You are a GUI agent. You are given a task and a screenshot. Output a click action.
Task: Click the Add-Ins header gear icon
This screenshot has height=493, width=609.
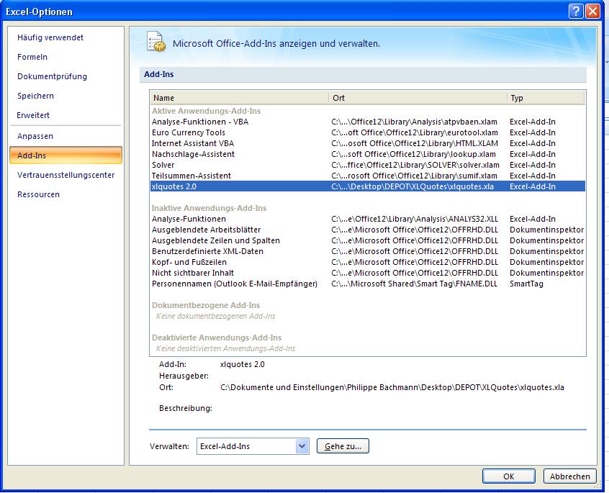(x=155, y=42)
